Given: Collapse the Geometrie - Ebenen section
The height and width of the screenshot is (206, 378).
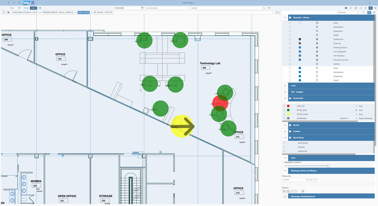Looking at the screenshot, I should pos(285,18).
